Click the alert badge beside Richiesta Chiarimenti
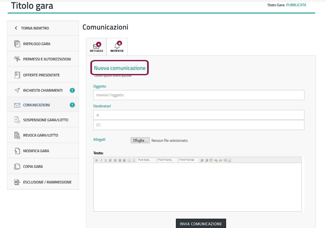 [x=72, y=91]
